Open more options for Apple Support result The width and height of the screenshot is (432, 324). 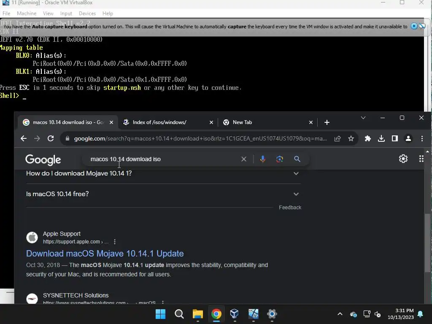click(x=115, y=242)
